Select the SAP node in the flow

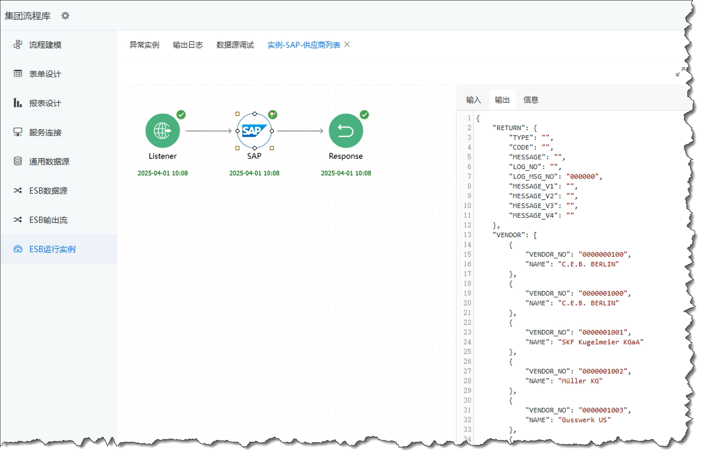pos(254,131)
